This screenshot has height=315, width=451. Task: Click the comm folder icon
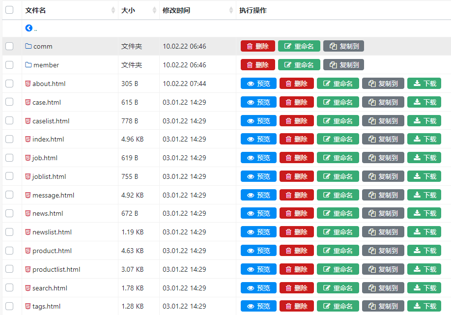(28, 46)
